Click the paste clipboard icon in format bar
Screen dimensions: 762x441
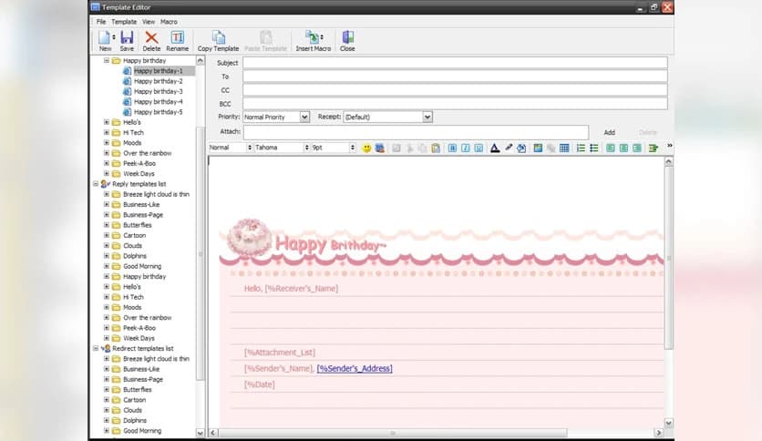pos(436,149)
